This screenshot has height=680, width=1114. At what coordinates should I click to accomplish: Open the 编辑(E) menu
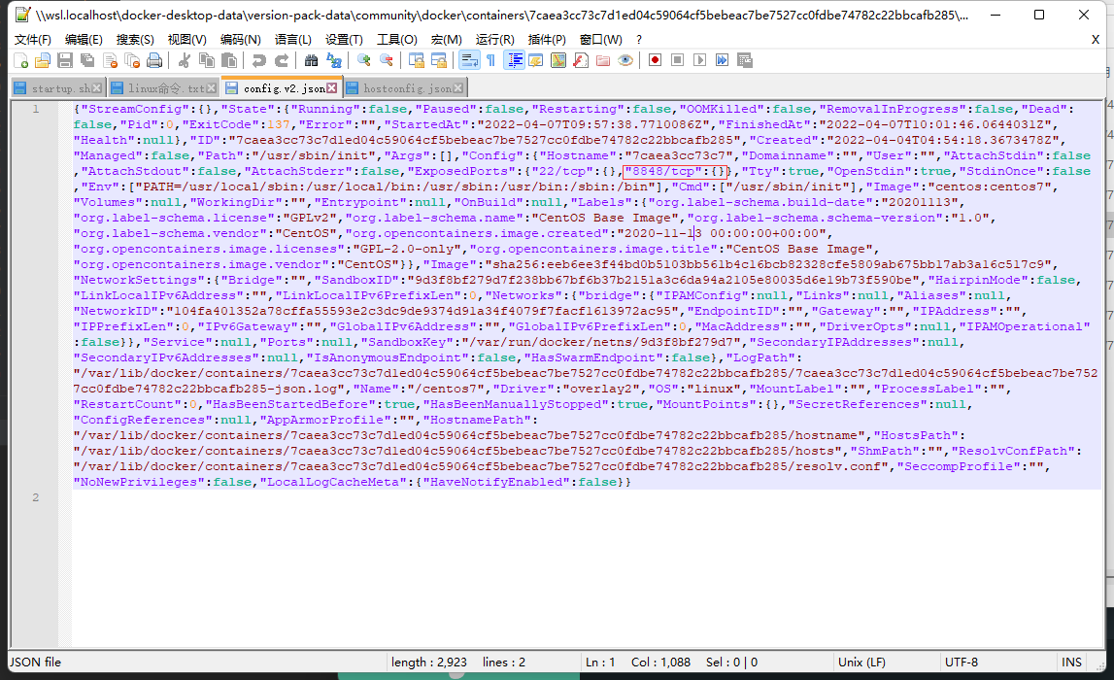pyautogui.click(x=84, y=39)
